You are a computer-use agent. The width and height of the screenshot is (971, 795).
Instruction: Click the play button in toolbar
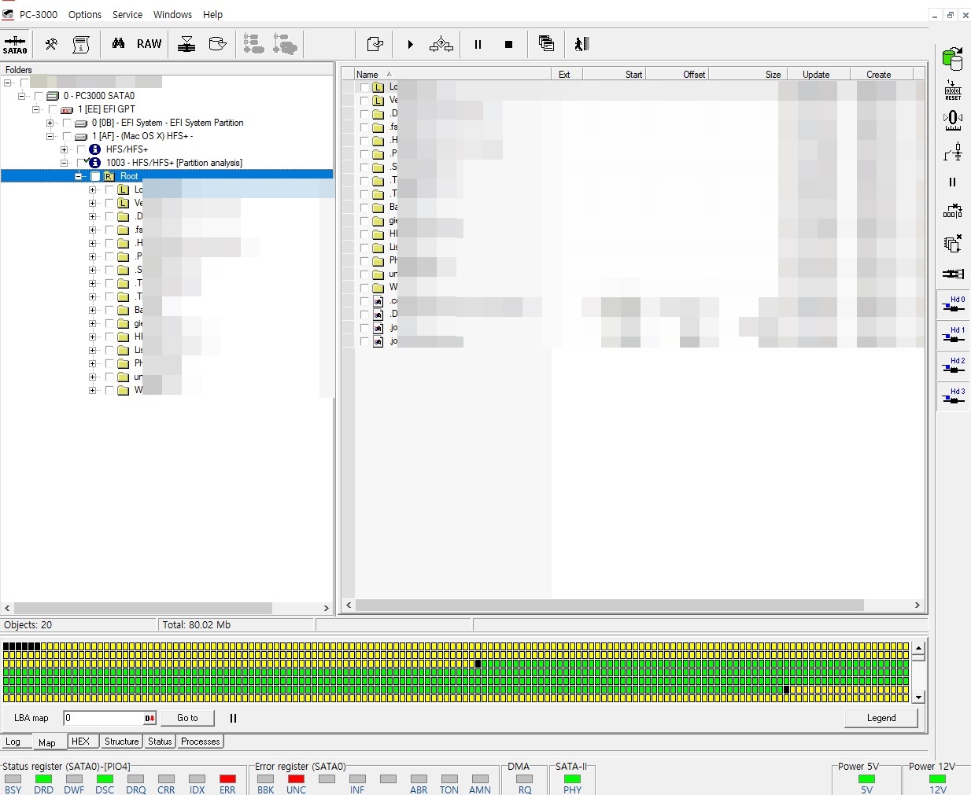click(410, 45)
